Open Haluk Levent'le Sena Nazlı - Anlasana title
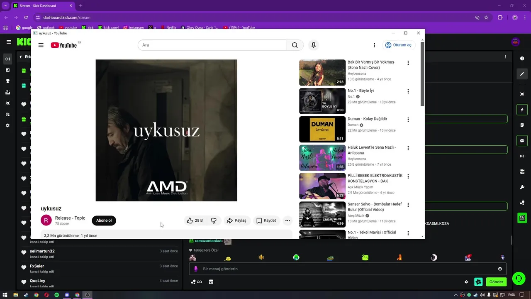 point(372,150)
